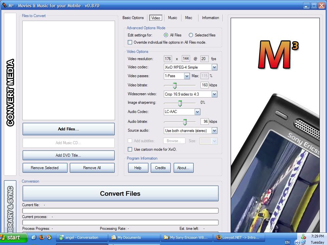Click the M³ logo image
The width and height of the screenshot is (327, 245).
tap(275, 54)
